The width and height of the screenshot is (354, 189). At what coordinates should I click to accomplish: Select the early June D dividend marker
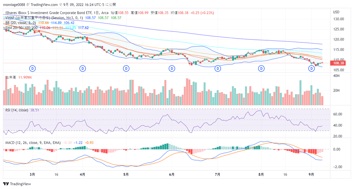coord(172,68)
